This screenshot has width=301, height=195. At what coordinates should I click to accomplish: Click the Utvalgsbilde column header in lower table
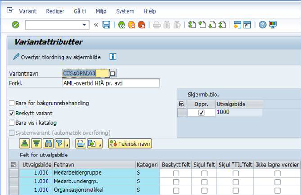36,165
